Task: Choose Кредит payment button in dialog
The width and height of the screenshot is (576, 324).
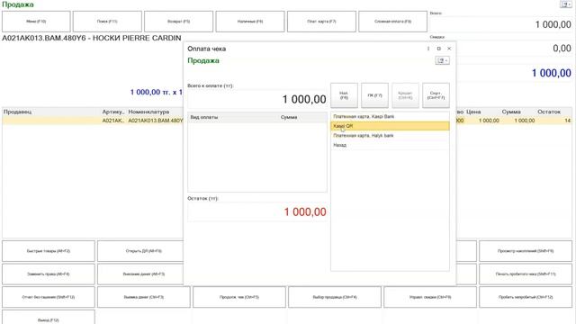Action: point(405,95)
